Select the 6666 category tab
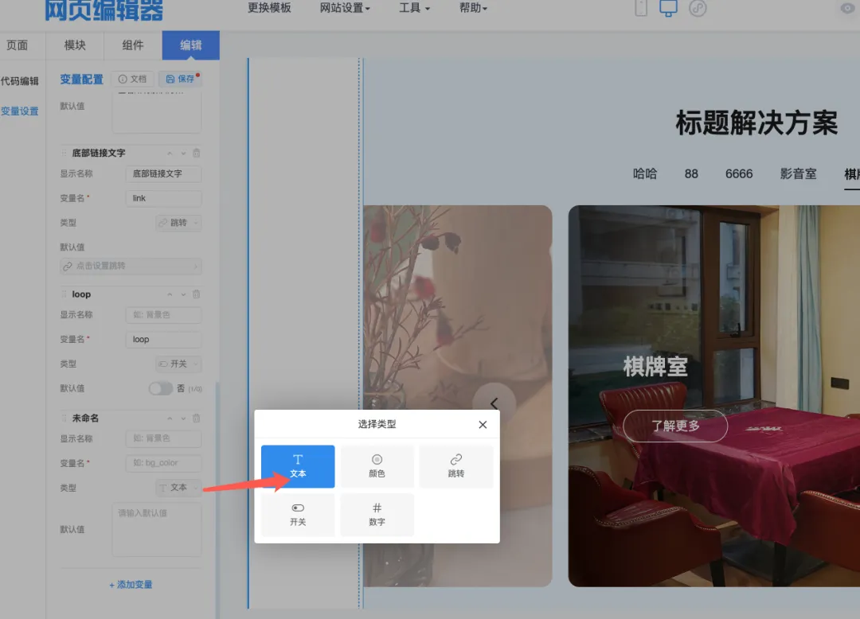The image size is (860, 619). [x=739, y=174]
